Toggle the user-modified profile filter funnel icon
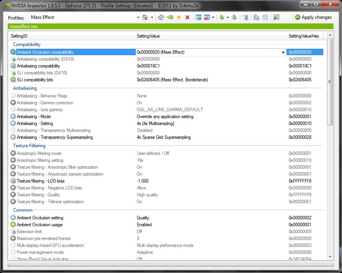 click(245, 17)
